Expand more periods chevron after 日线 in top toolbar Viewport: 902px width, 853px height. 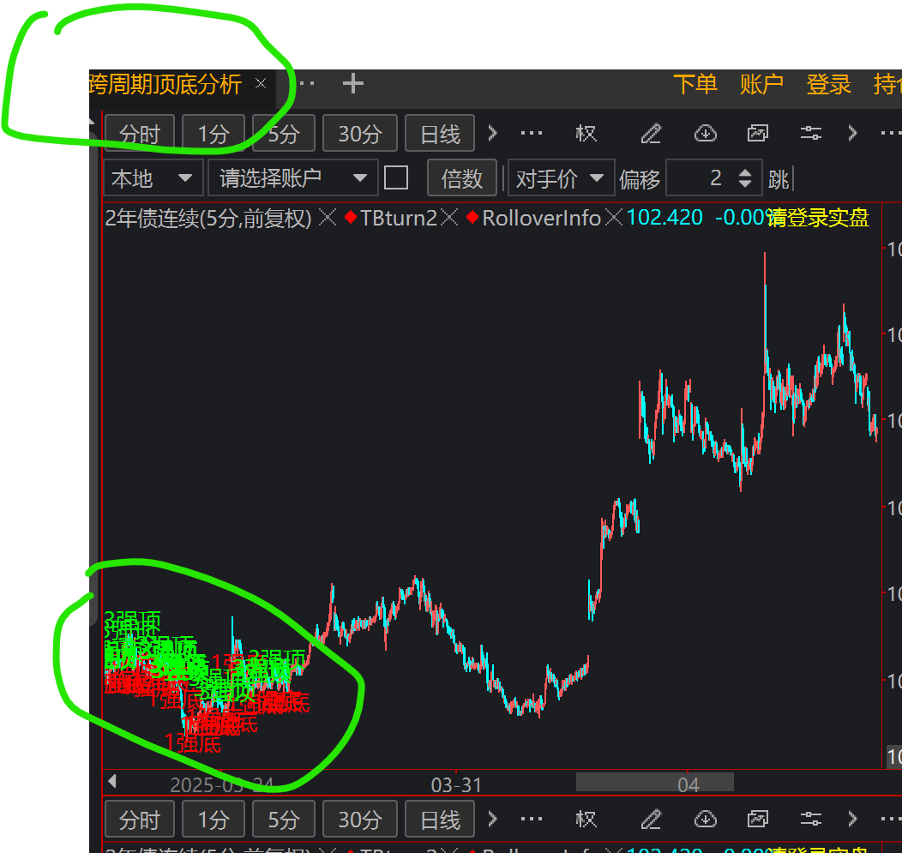[493, 133]
